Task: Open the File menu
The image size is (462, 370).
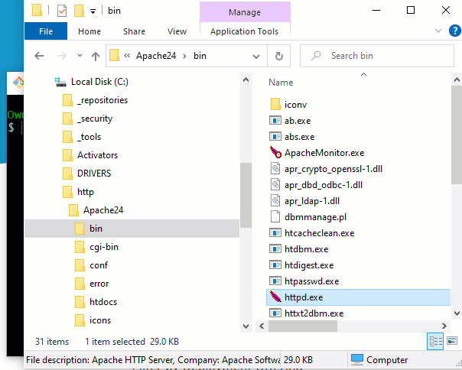Action: 45,31
